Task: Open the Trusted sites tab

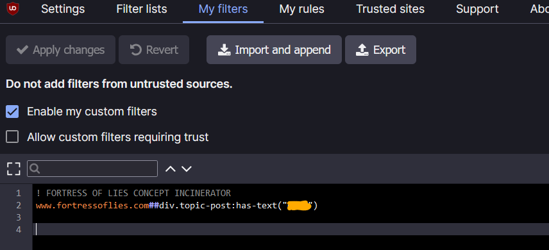Action: coord(391,9)
